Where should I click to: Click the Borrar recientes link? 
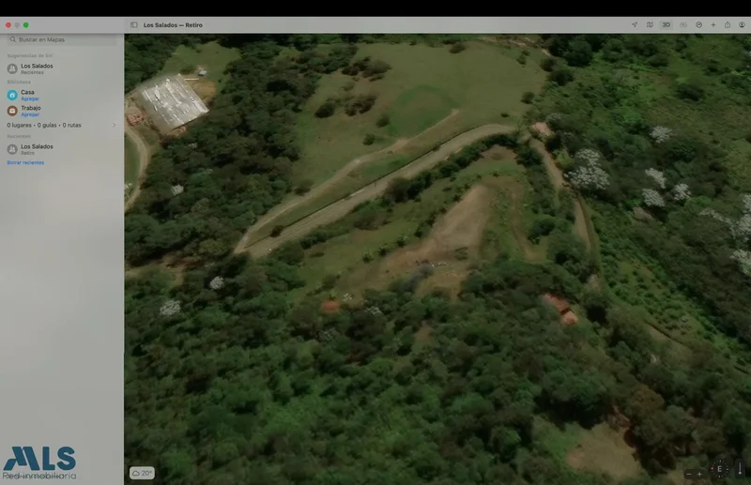[25, 163]
